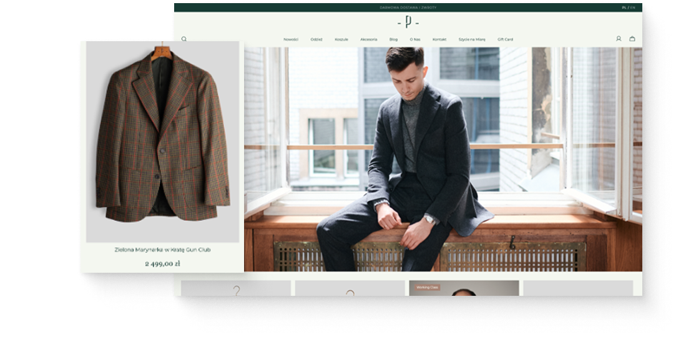Open the user account icon
The image size is (681, 342).
(619, 39)
